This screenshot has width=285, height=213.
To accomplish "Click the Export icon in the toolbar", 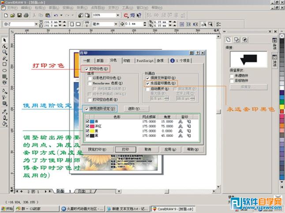I will pos(87,15).
